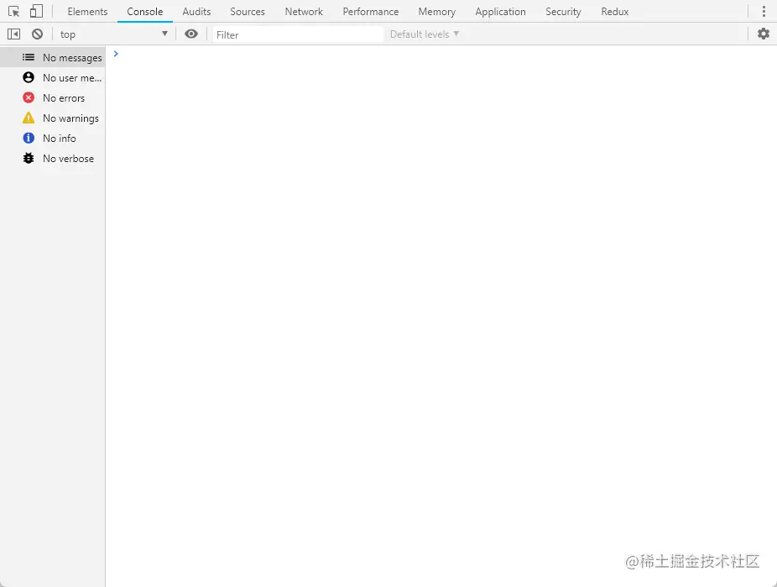Filter by No warnings row
Viewport: 777px width, 587px height.
[53, 118]
